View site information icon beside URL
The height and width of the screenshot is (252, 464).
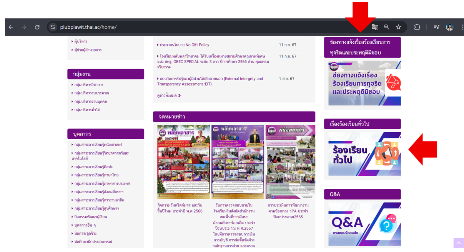click(53, 27)
